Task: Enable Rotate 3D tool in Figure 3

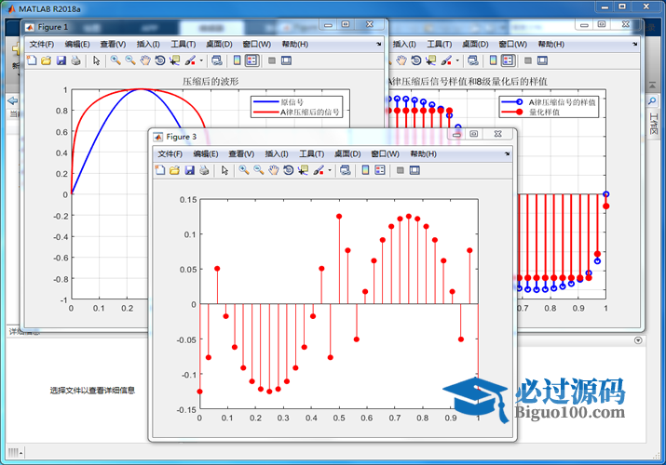Action: point(289,170)
